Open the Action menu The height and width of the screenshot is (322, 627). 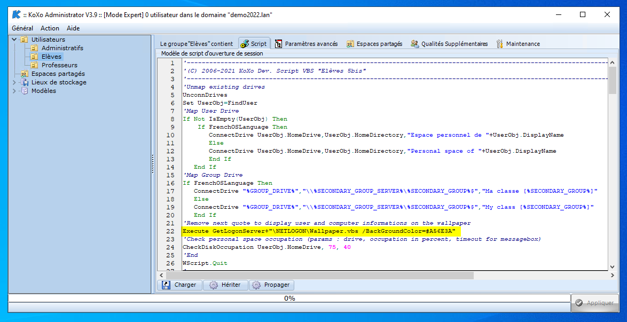[x=50, y=28]
